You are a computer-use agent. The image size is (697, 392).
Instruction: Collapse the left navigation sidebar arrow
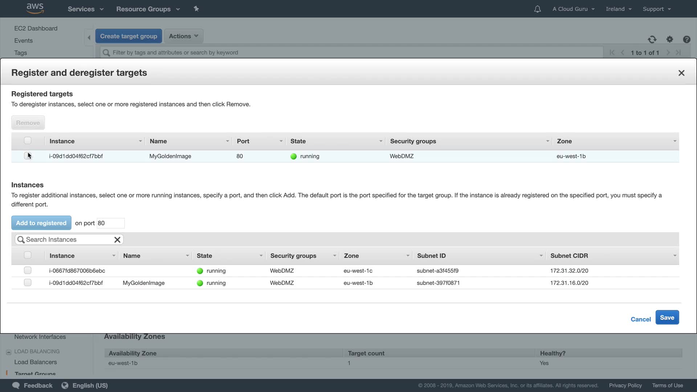(x=89, y=37)
